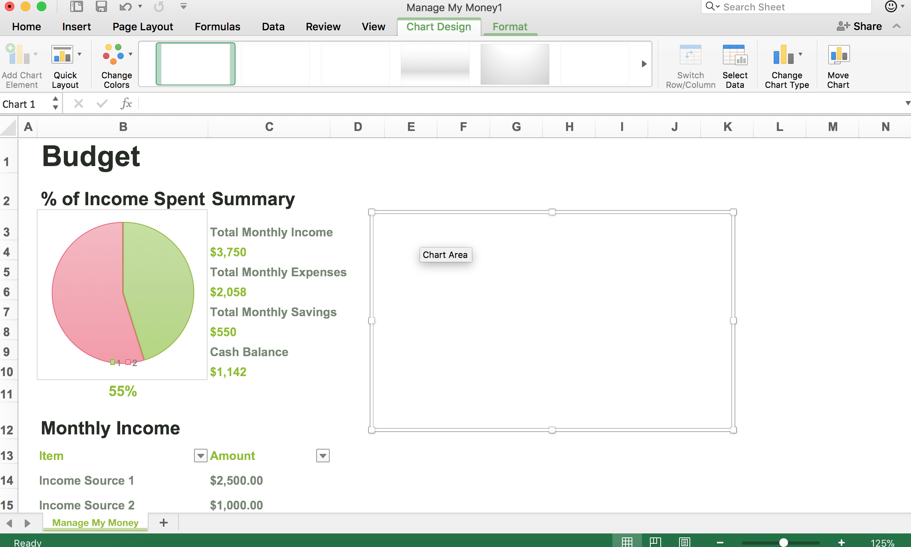911x547 pixels.
Task: Click the Save icon in title bar
Action: (101, 7)
